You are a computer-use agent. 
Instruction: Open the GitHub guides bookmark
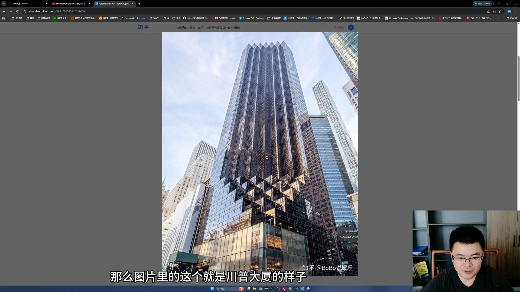(195, 18)
